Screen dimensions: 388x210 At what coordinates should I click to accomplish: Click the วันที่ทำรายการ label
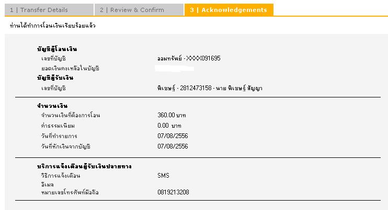pyautogui.click(x=59, y=135)
